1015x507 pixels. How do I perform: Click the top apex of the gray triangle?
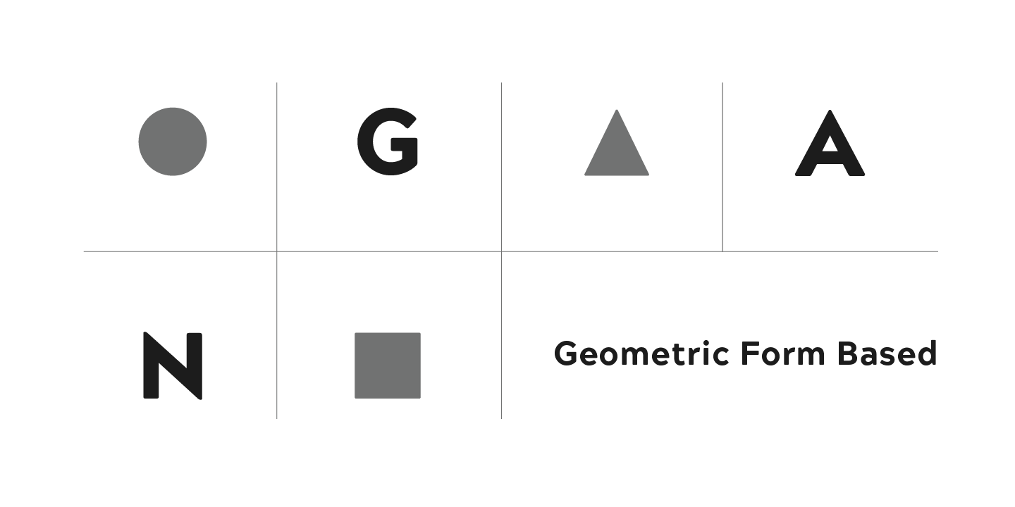coord(617,113)
